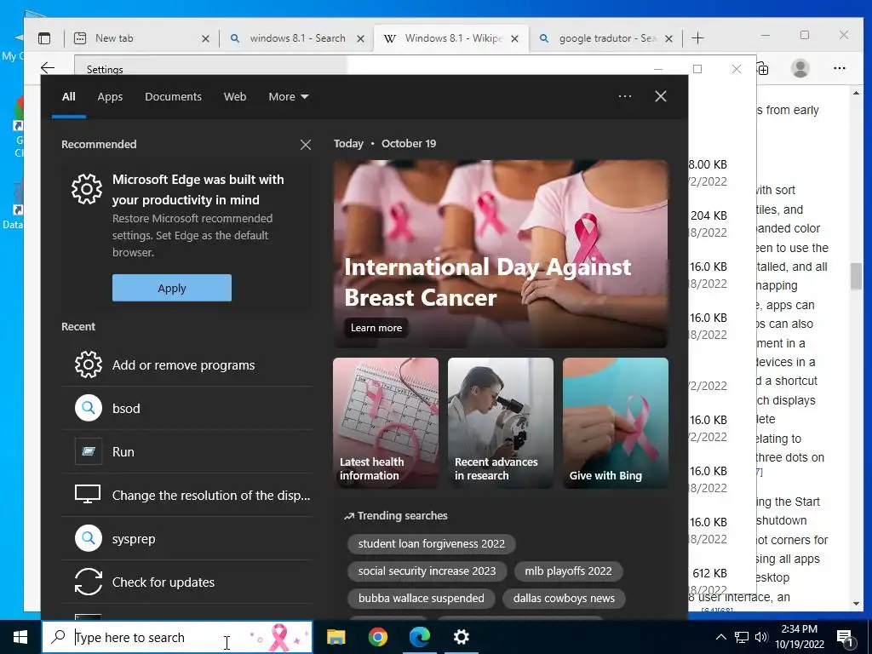
Task: Select the All search filter tab
Action: pyautogui.click(x=69, y=97)
